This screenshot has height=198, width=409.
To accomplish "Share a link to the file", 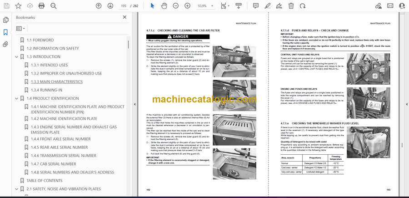I will pyautogui.click(x=378, y=6).
